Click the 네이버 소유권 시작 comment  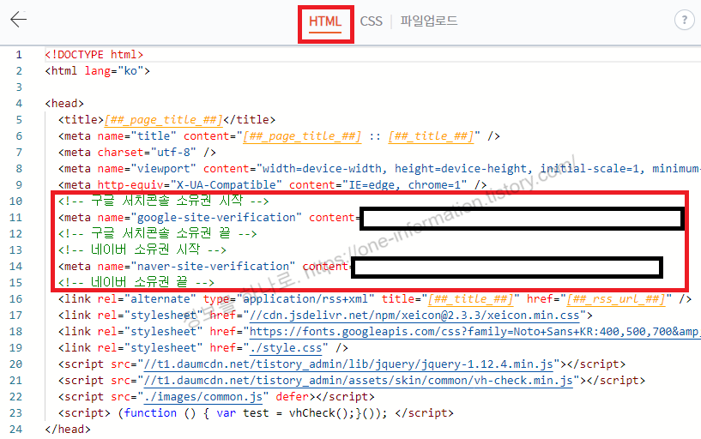coord(142,250)
